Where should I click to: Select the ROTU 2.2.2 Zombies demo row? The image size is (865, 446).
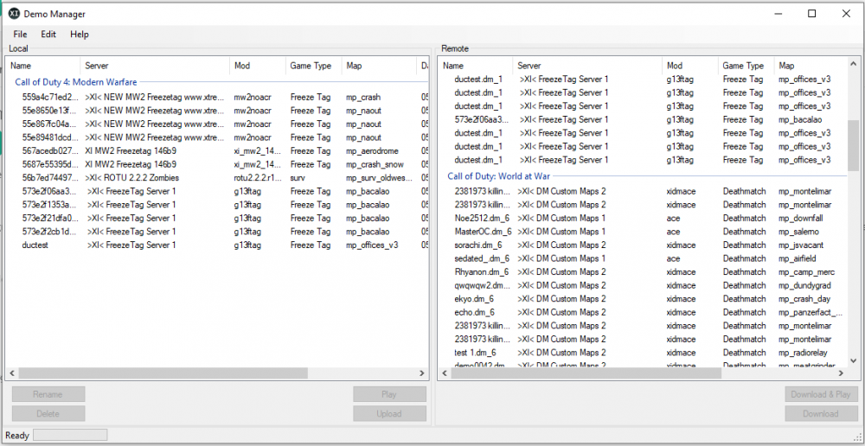130,178
